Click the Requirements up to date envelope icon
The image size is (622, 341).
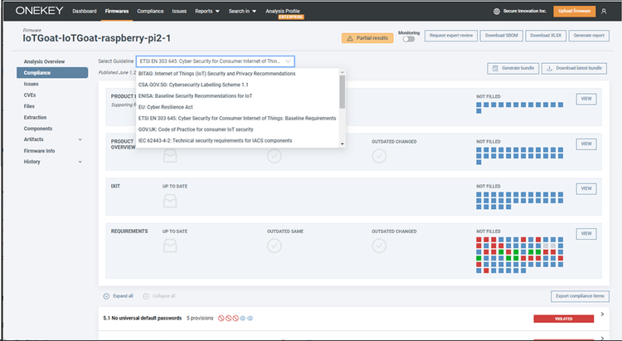172,246
